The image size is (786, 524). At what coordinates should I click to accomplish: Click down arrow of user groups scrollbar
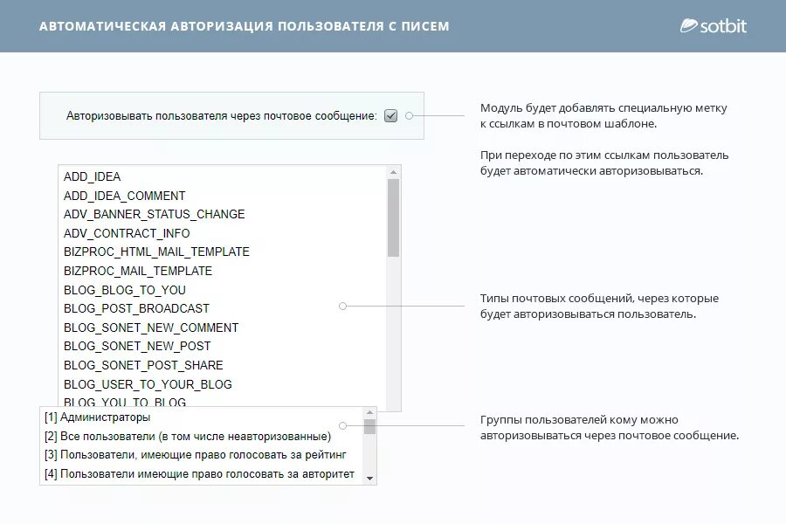pos(370,479)
